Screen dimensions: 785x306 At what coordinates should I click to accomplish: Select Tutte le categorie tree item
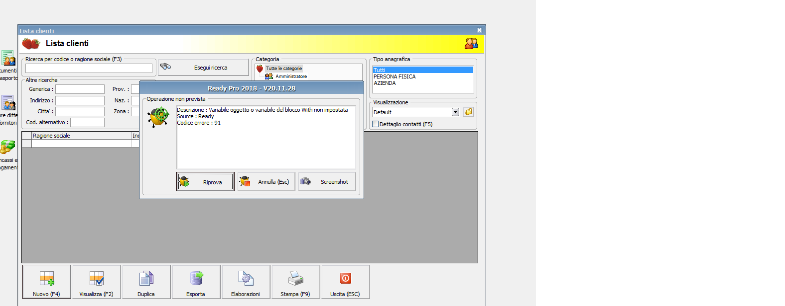click(284, 69)
